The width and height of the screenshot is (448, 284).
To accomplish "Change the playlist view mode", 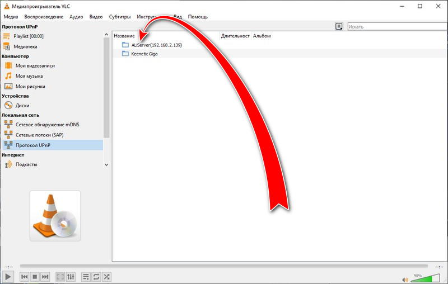I will point(339,26).
